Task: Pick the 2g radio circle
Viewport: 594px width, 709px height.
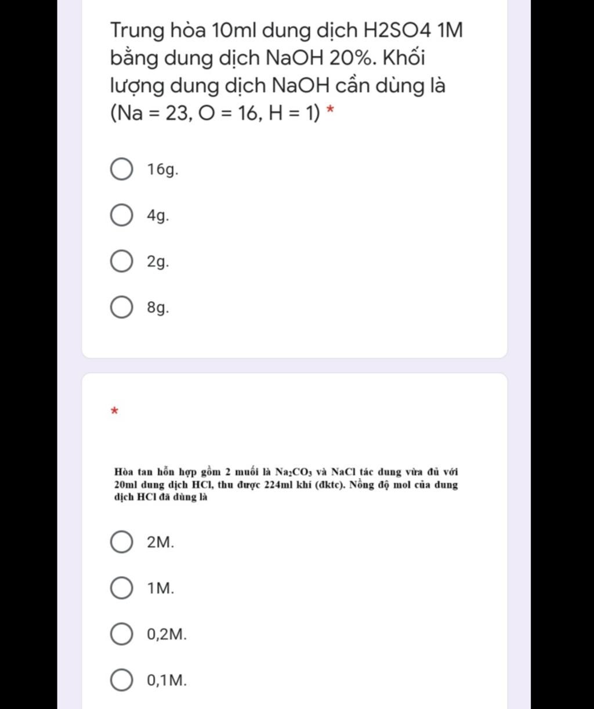Action: click(x=121, y=262)
